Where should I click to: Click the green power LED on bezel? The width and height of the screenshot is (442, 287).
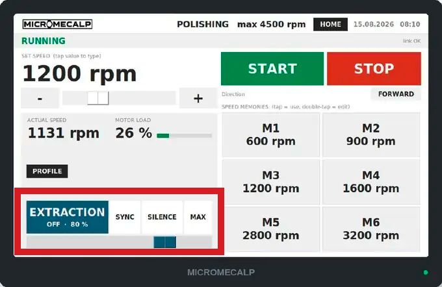click(426, 272)
